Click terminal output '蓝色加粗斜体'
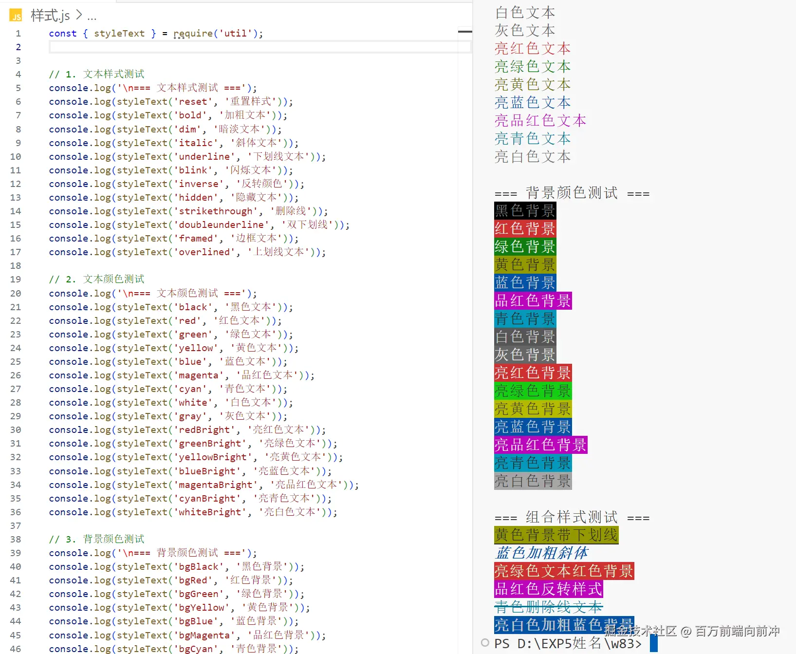Image resolution: width=796 pixels, height=654 pixels. [x=542, y=553]
